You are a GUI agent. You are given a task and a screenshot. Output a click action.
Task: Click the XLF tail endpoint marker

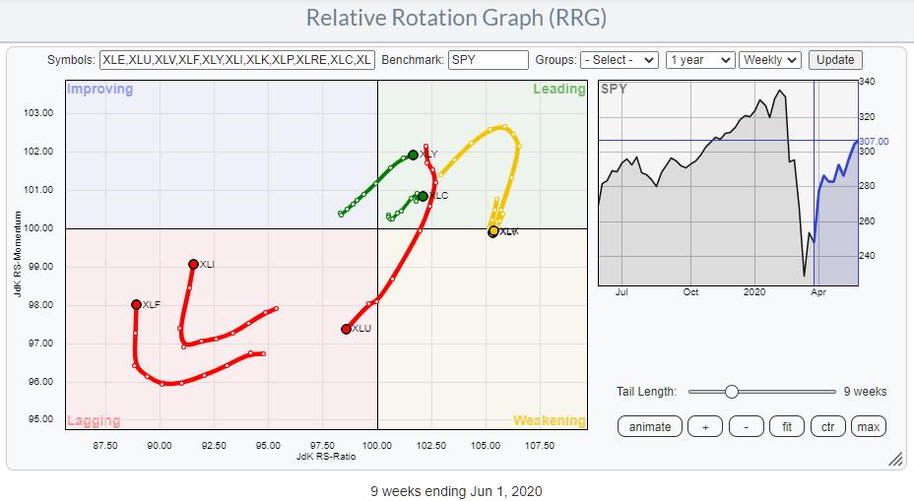click(x=136, y=305)
